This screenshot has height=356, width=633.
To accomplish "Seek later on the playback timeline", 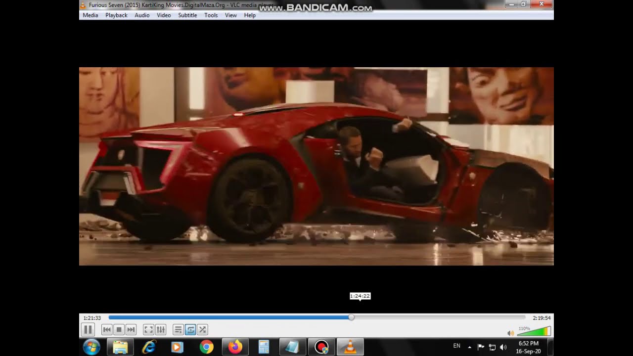I will click(x=439, y=317).
